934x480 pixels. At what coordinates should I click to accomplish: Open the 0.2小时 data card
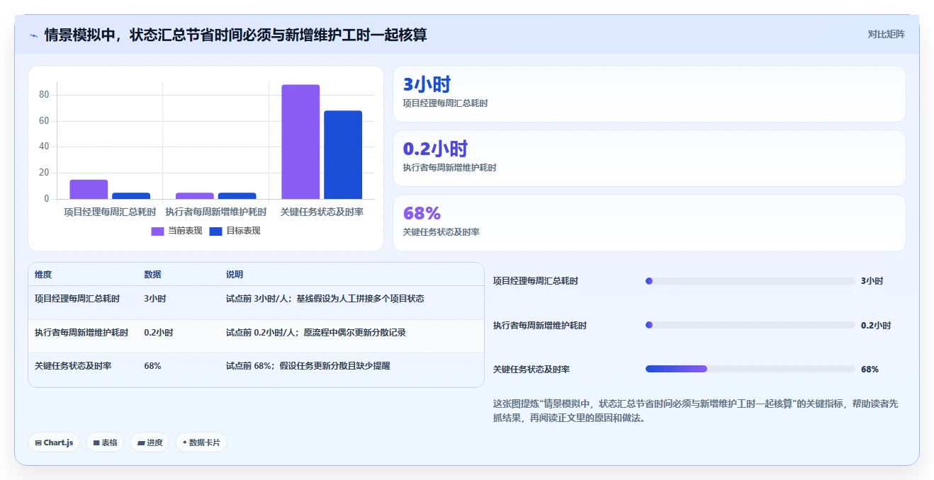(x=649, y=158)
